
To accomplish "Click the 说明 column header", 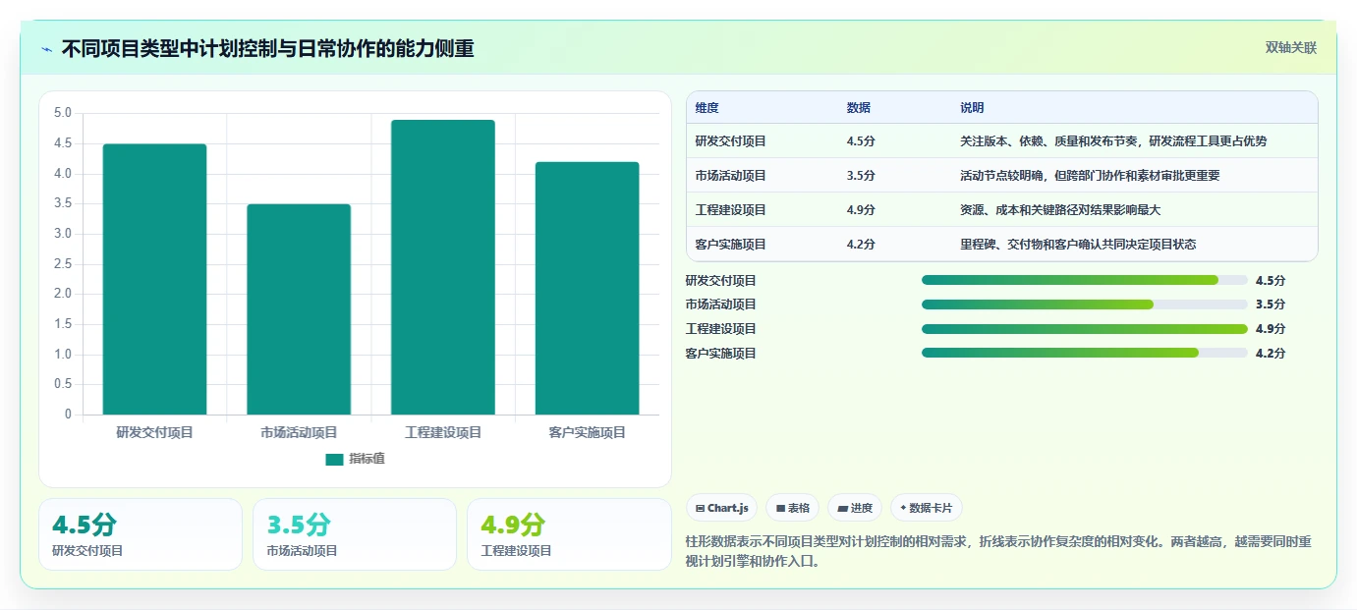I will [x=972, y=108].
